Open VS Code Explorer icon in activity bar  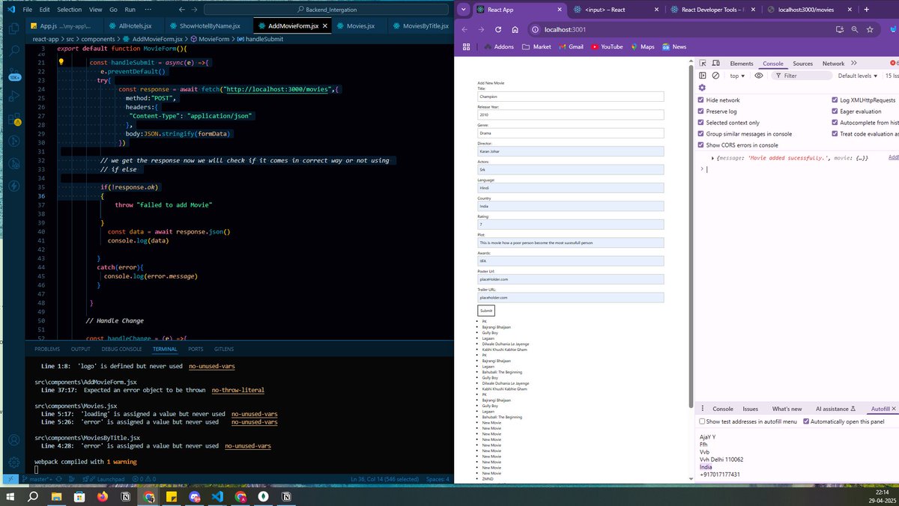tap(13, 28)
